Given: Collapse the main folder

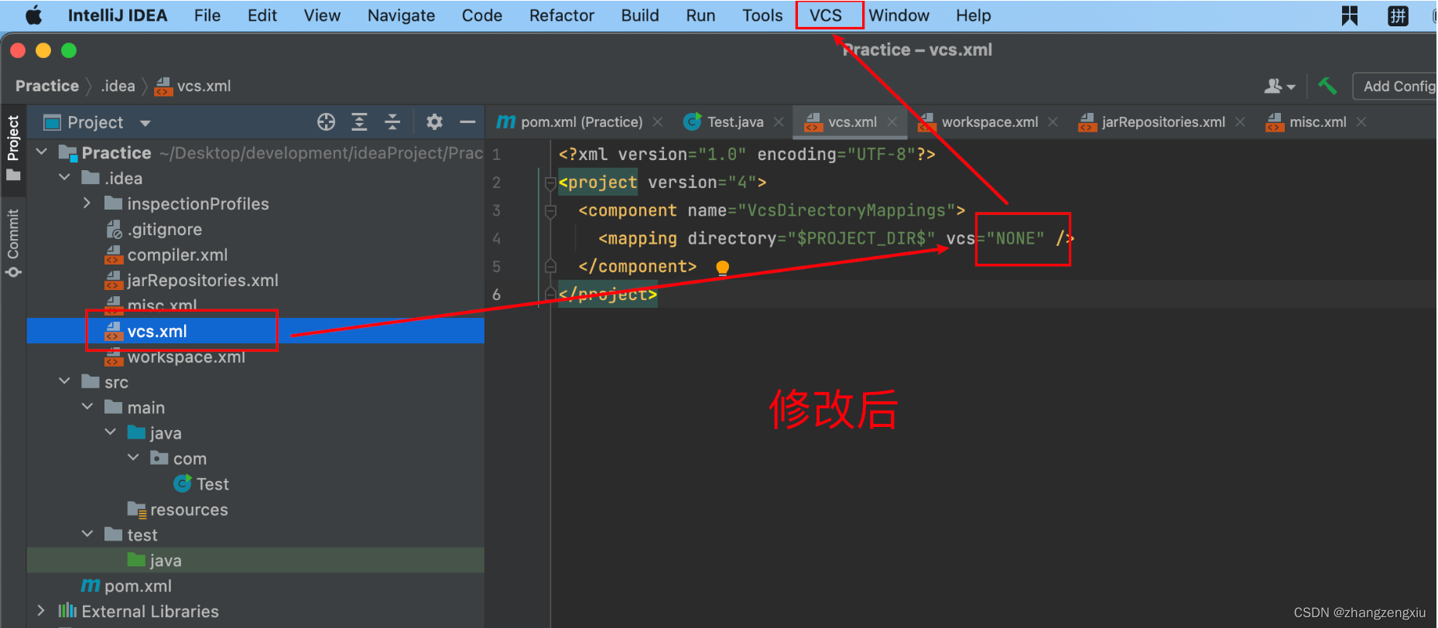Looking at the screenshot, I should click(87, 408).
